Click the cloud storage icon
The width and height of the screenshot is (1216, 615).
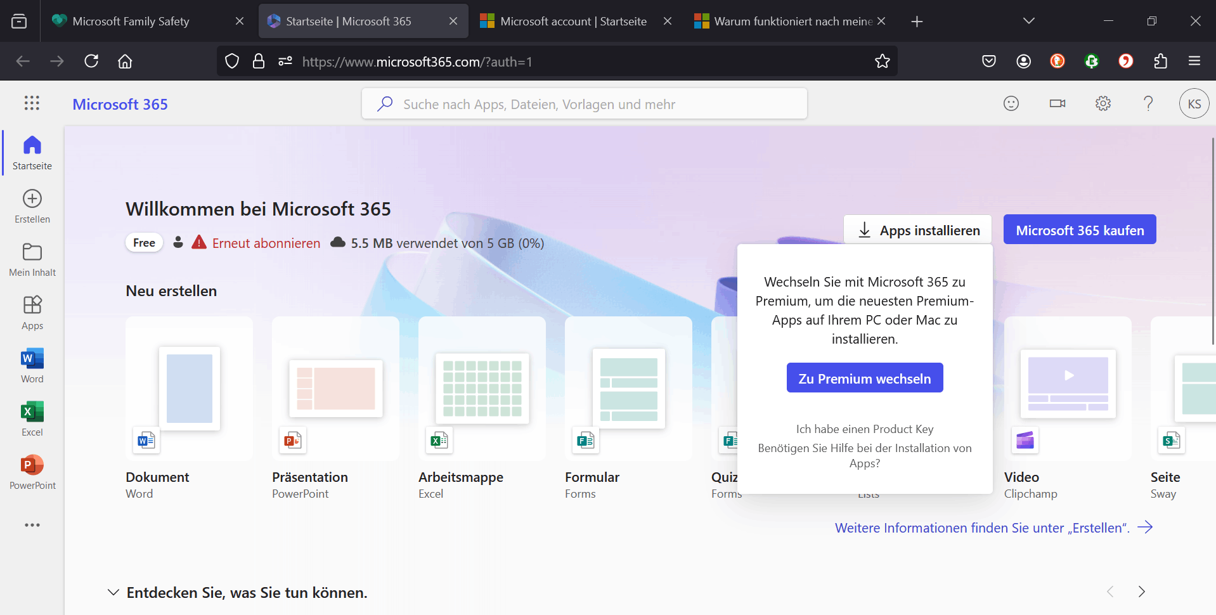coord(338,242)
